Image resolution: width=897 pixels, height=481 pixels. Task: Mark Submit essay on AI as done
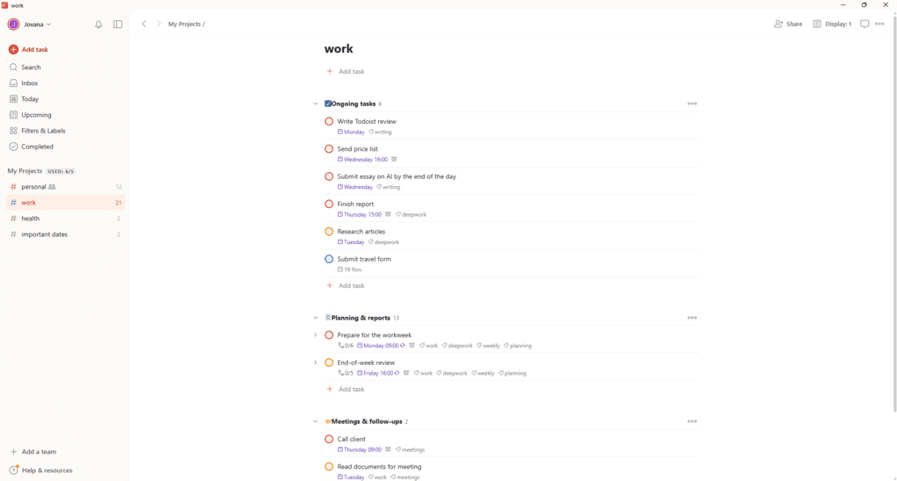[329, 176]
